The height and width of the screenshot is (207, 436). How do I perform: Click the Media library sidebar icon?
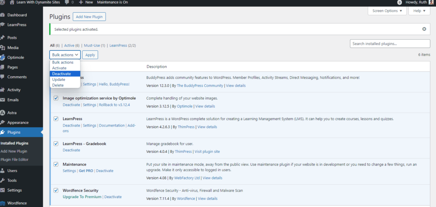pyautogui.click(x=3, y=48)
